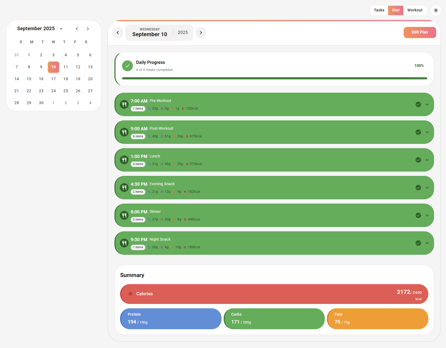This screenshot has width=446, height=348.
Task: Switch to the Tasks tab
Action: pyautogui.click(x=379, y=10)
